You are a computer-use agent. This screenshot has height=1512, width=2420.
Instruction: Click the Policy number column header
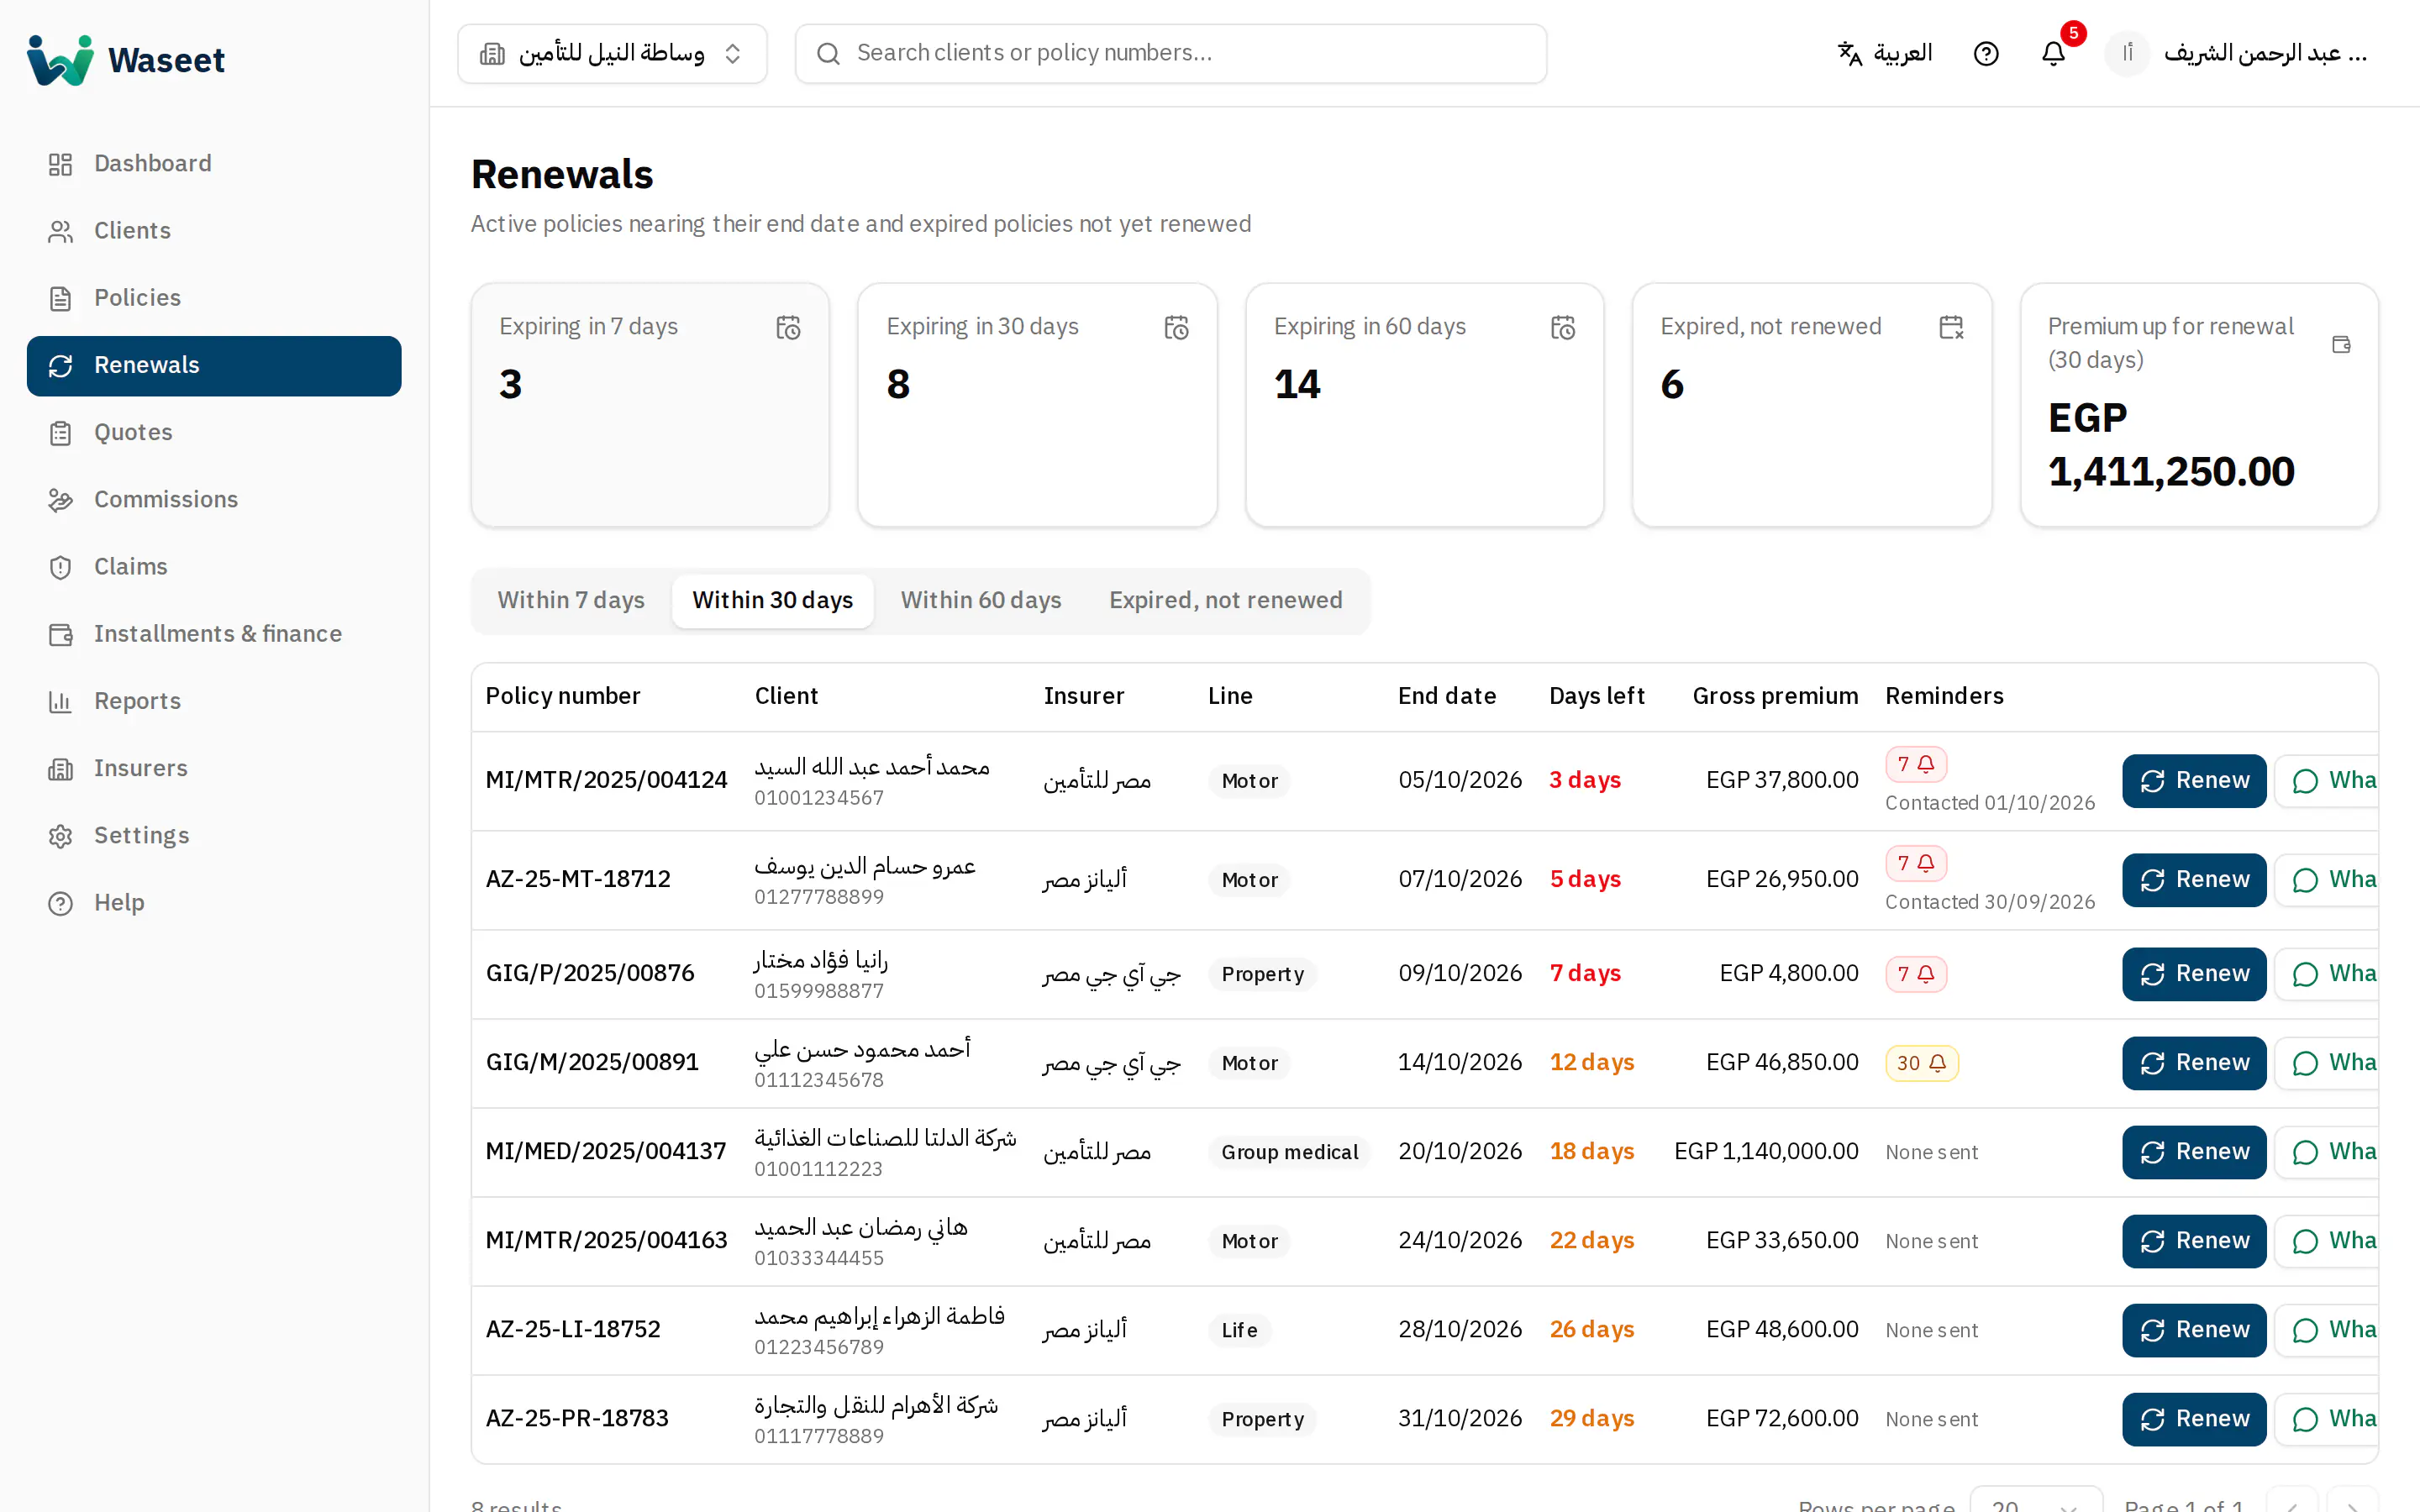pos(563,696)
